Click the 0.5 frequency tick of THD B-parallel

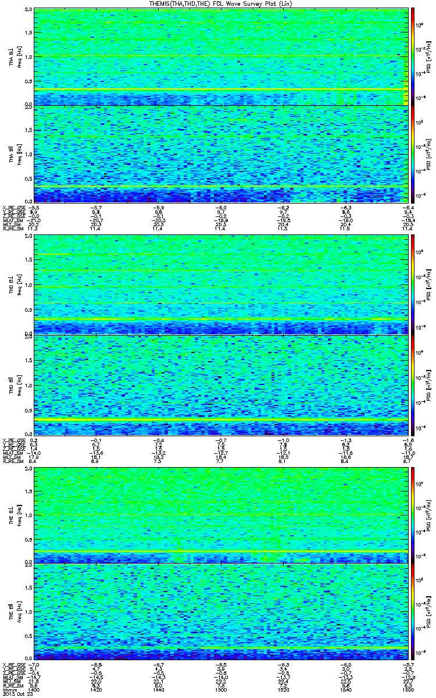[28, 409]
